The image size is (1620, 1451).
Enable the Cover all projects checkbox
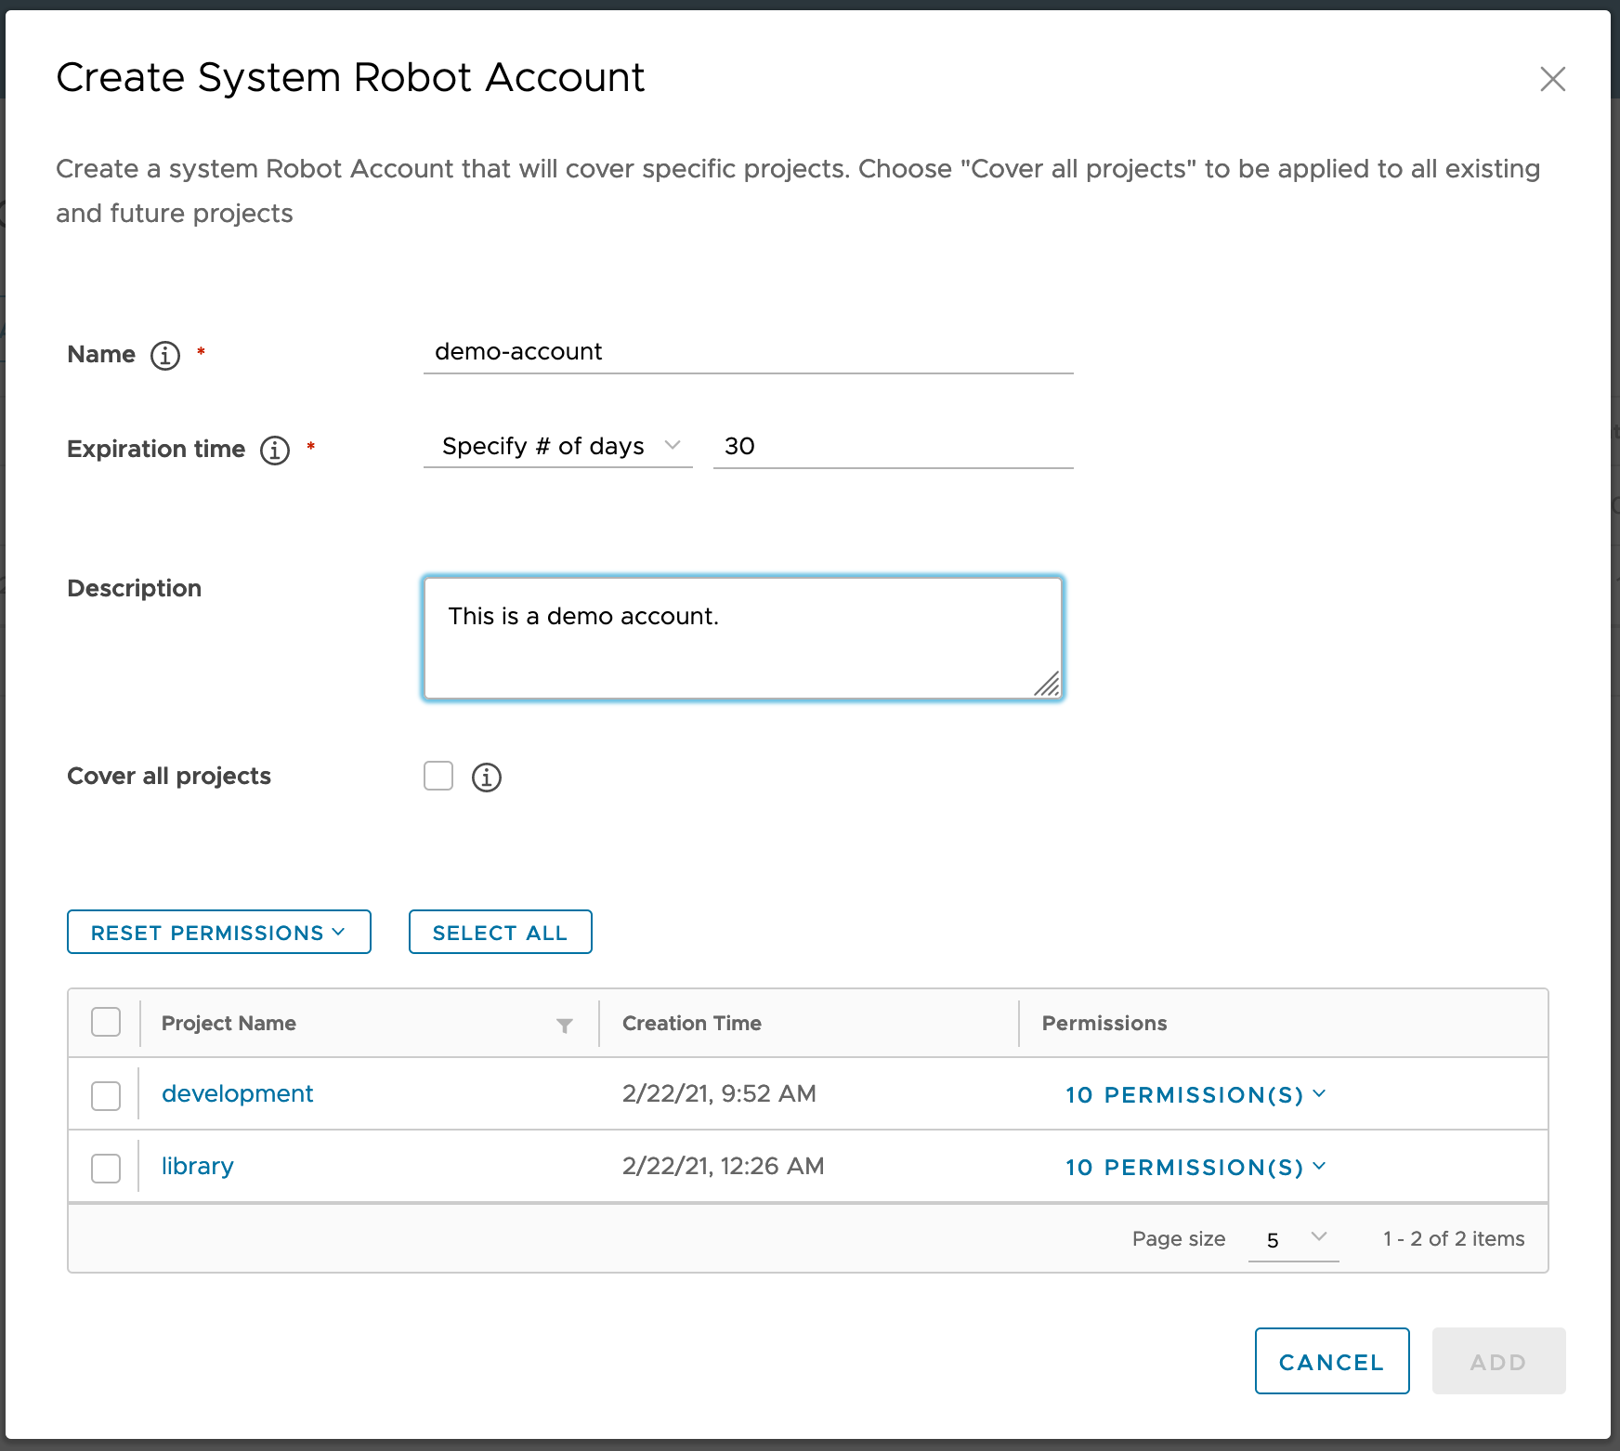[x=438, y=776]
